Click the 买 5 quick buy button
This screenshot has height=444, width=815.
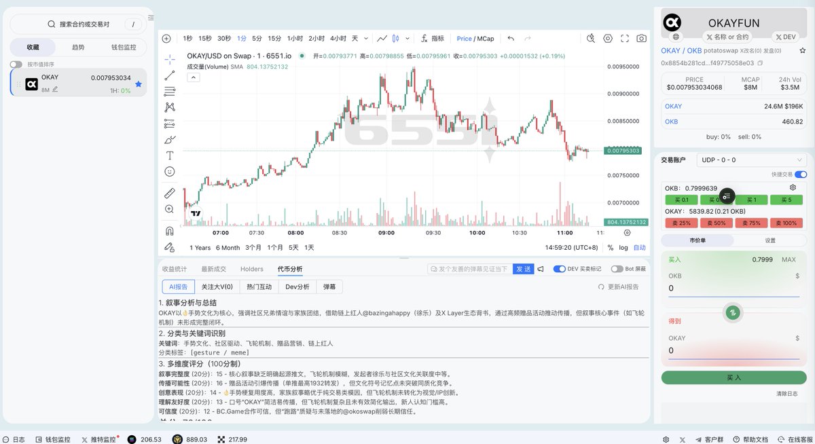(x=786, y=200)
